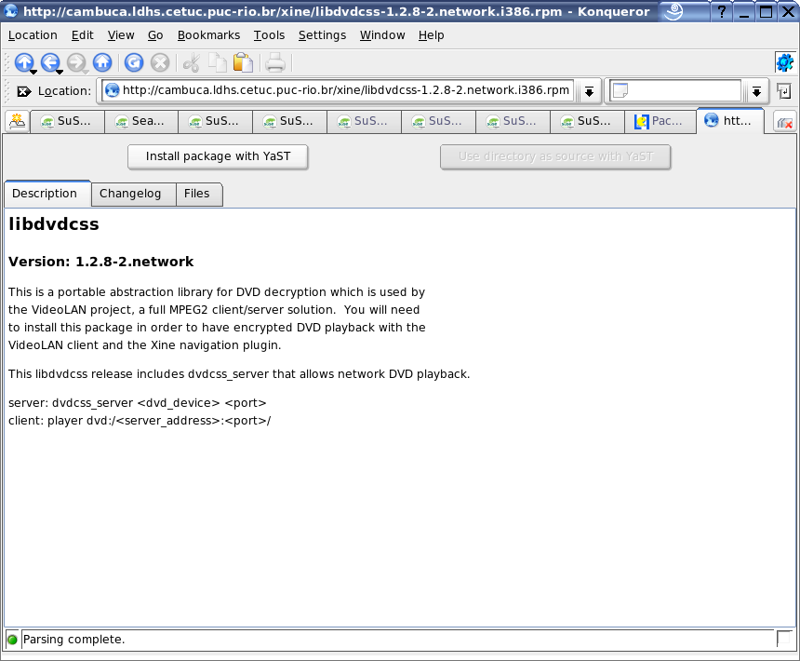The width and height of the screenshot is (800, 661).
Task: Click the Paste clipboard icon
Action: (244, 62)
